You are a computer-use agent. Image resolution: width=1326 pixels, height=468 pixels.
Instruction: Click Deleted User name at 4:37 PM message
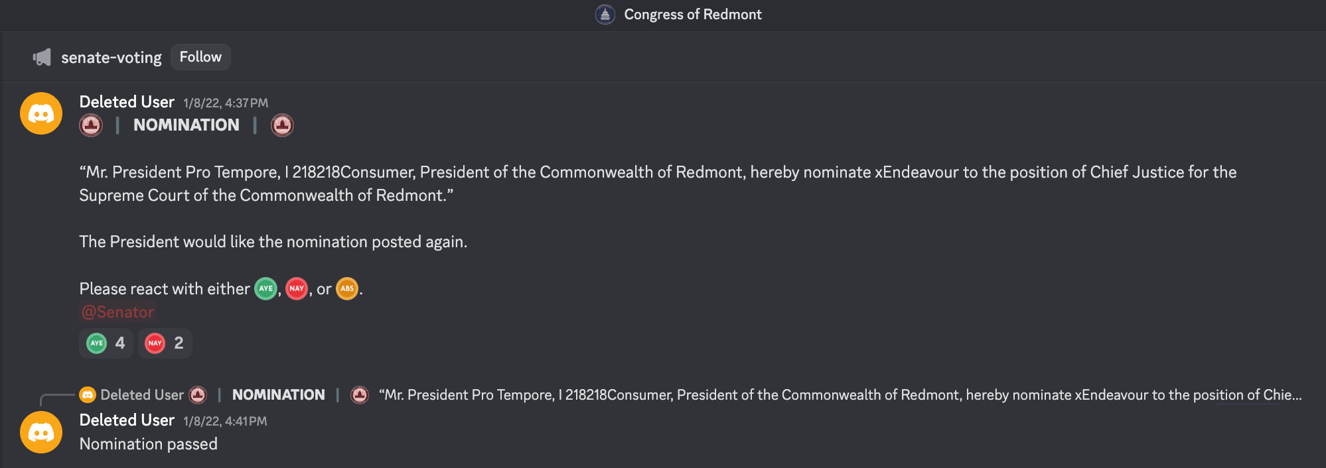(127, 102)
